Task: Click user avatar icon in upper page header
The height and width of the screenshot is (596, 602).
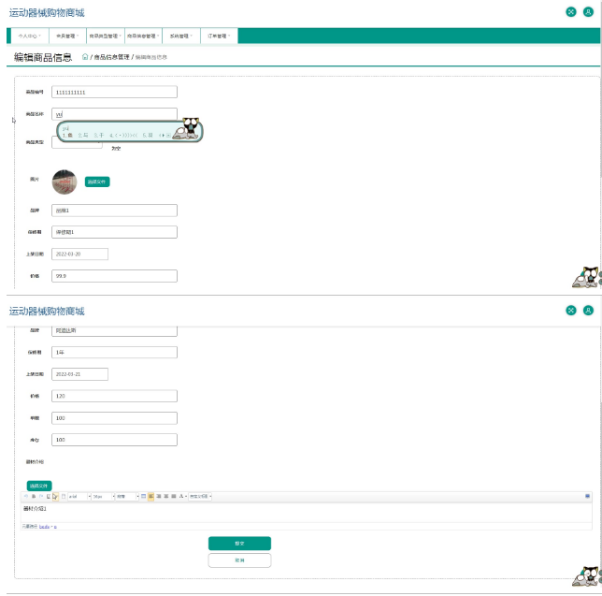Action: click(588, 12)
